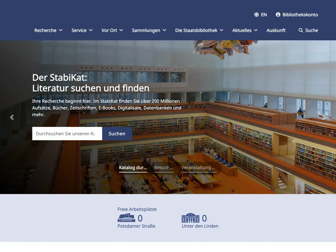336x252 pixels.
Task: Click the free seats count for Potsdamer Straße
Action: 140,218
